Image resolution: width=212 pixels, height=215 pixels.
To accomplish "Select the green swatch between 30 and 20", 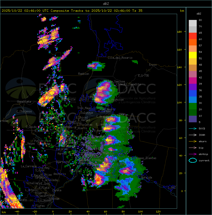I will tap(193, 106).
